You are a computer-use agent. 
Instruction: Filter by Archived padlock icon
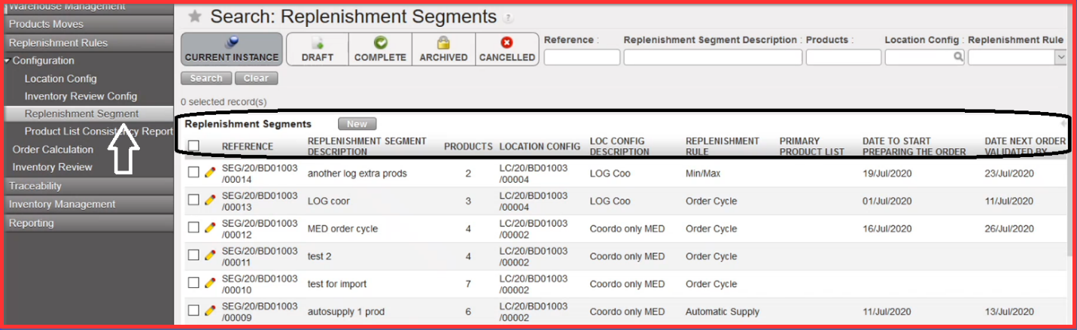click(443, 43)
